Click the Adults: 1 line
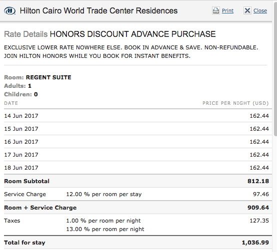Image resolution: width=277 pixels, height=252 pixels. 17,86
